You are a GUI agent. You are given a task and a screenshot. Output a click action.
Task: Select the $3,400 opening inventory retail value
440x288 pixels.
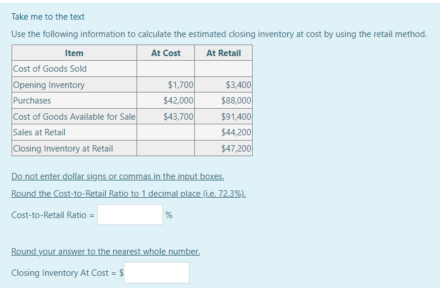tap(239, 85)
